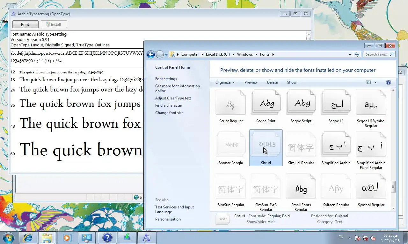This screenshot has height=244, width=408.
Task: Launch Internet Explorer from taskbar
Action: (27, 238)
